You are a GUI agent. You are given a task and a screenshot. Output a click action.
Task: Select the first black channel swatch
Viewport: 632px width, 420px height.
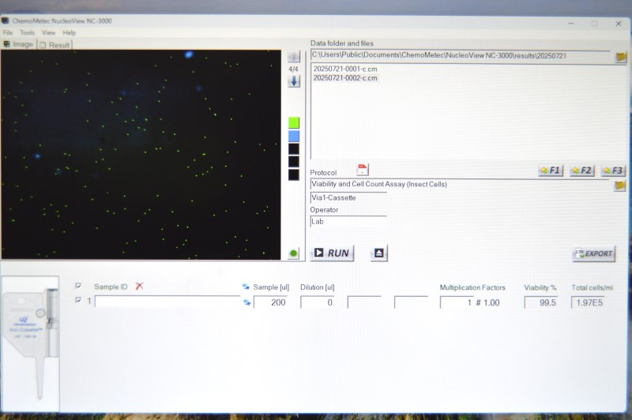click(294, 148)
